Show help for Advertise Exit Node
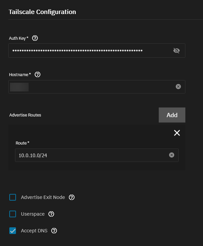Screen dimensions: 203x246 72,197
